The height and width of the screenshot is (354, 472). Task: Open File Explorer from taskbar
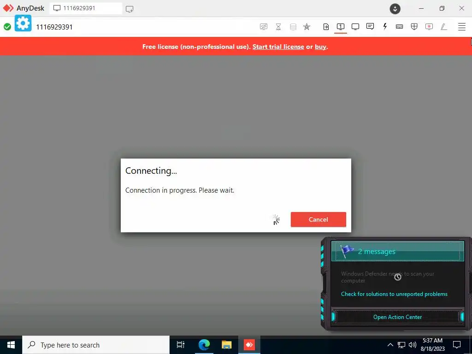click(226, 345)
